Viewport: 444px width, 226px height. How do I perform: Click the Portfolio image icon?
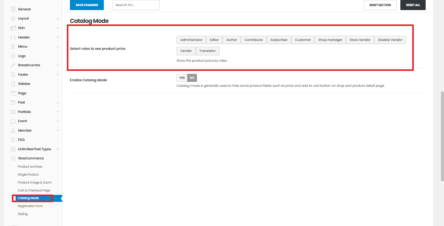click(x=13, y=112)
